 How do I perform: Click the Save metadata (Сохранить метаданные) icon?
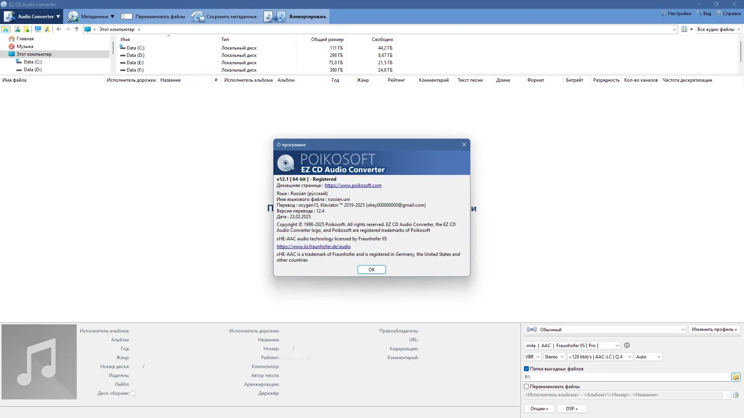(x=197, y=17)
